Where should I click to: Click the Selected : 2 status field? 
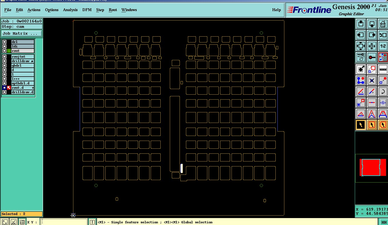[x=22, y=214]
